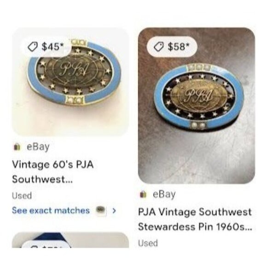Click the tag icon next to $45
The height and width of the screenshot is (267, 267).
pos(33,46)
